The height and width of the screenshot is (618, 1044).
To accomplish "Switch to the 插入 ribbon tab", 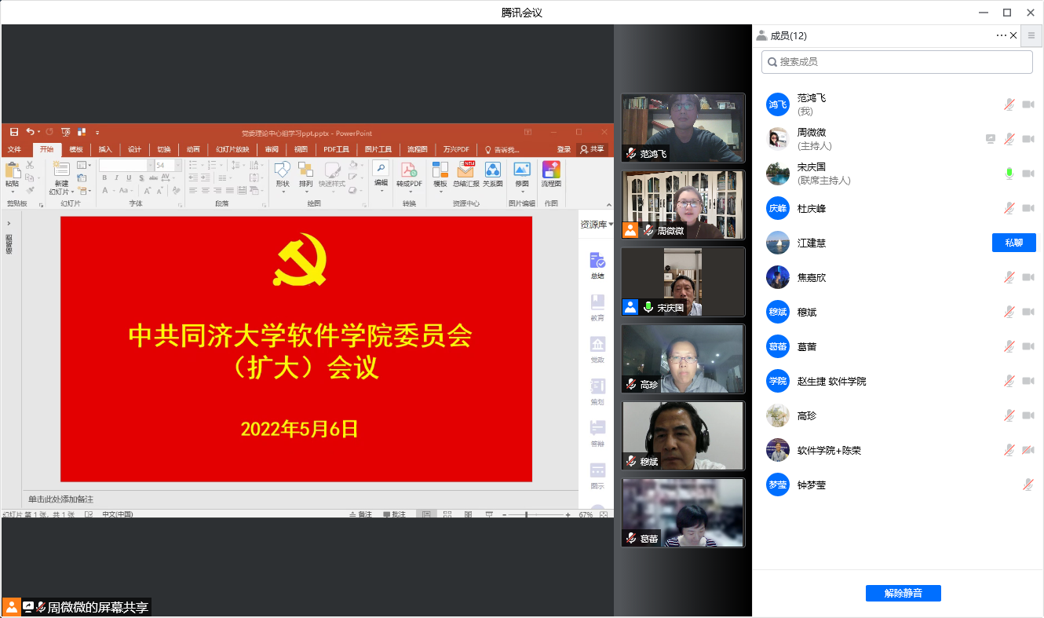I will tap(105, 149).
